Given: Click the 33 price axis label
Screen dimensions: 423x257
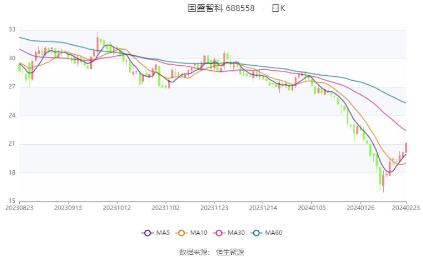Looking at the screenshot, I should [x=12, y=29].
